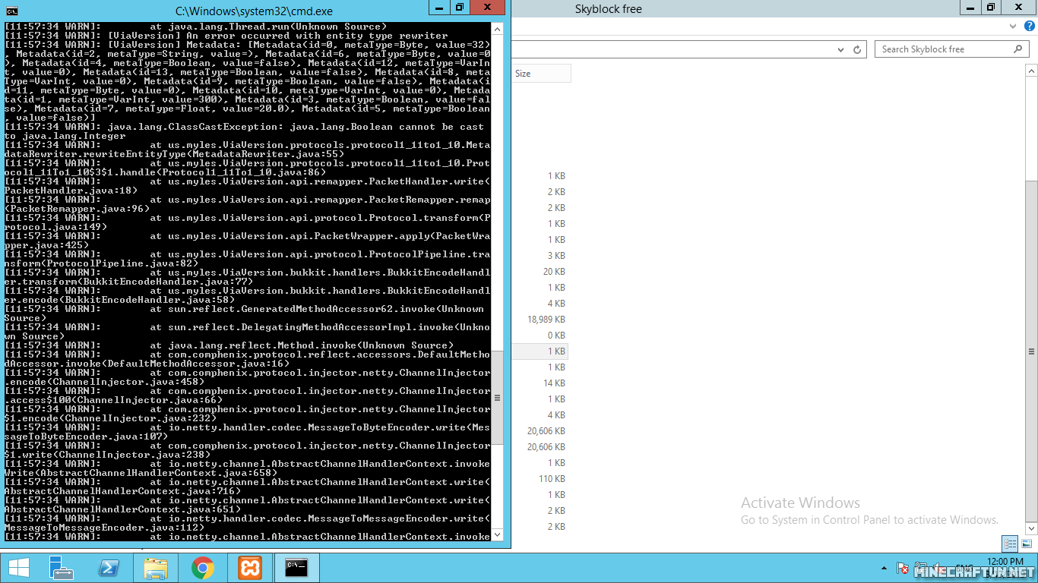Select the file row sized exactly 20 KB
Screen dimensions: 1038x583
click(540, 272)
